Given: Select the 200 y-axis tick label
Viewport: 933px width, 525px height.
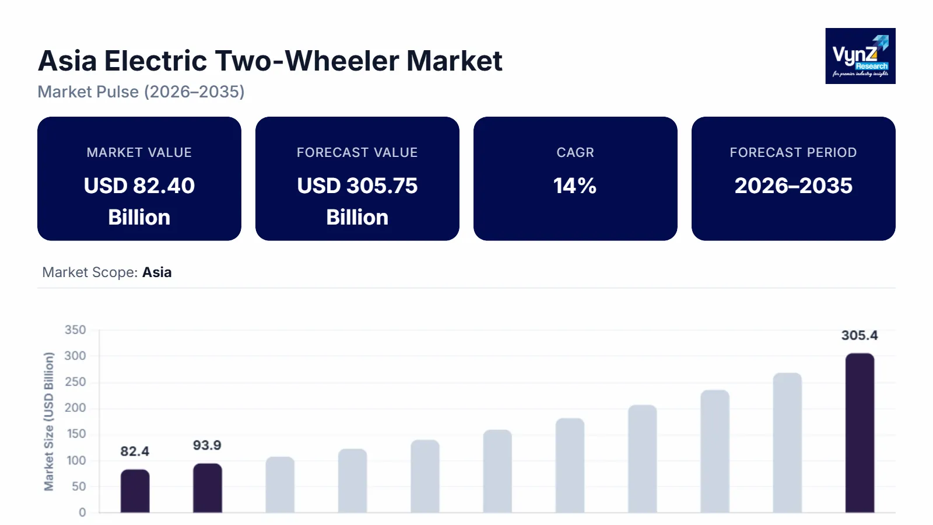Looking at the screenshot, I should (x=75, y=408).
